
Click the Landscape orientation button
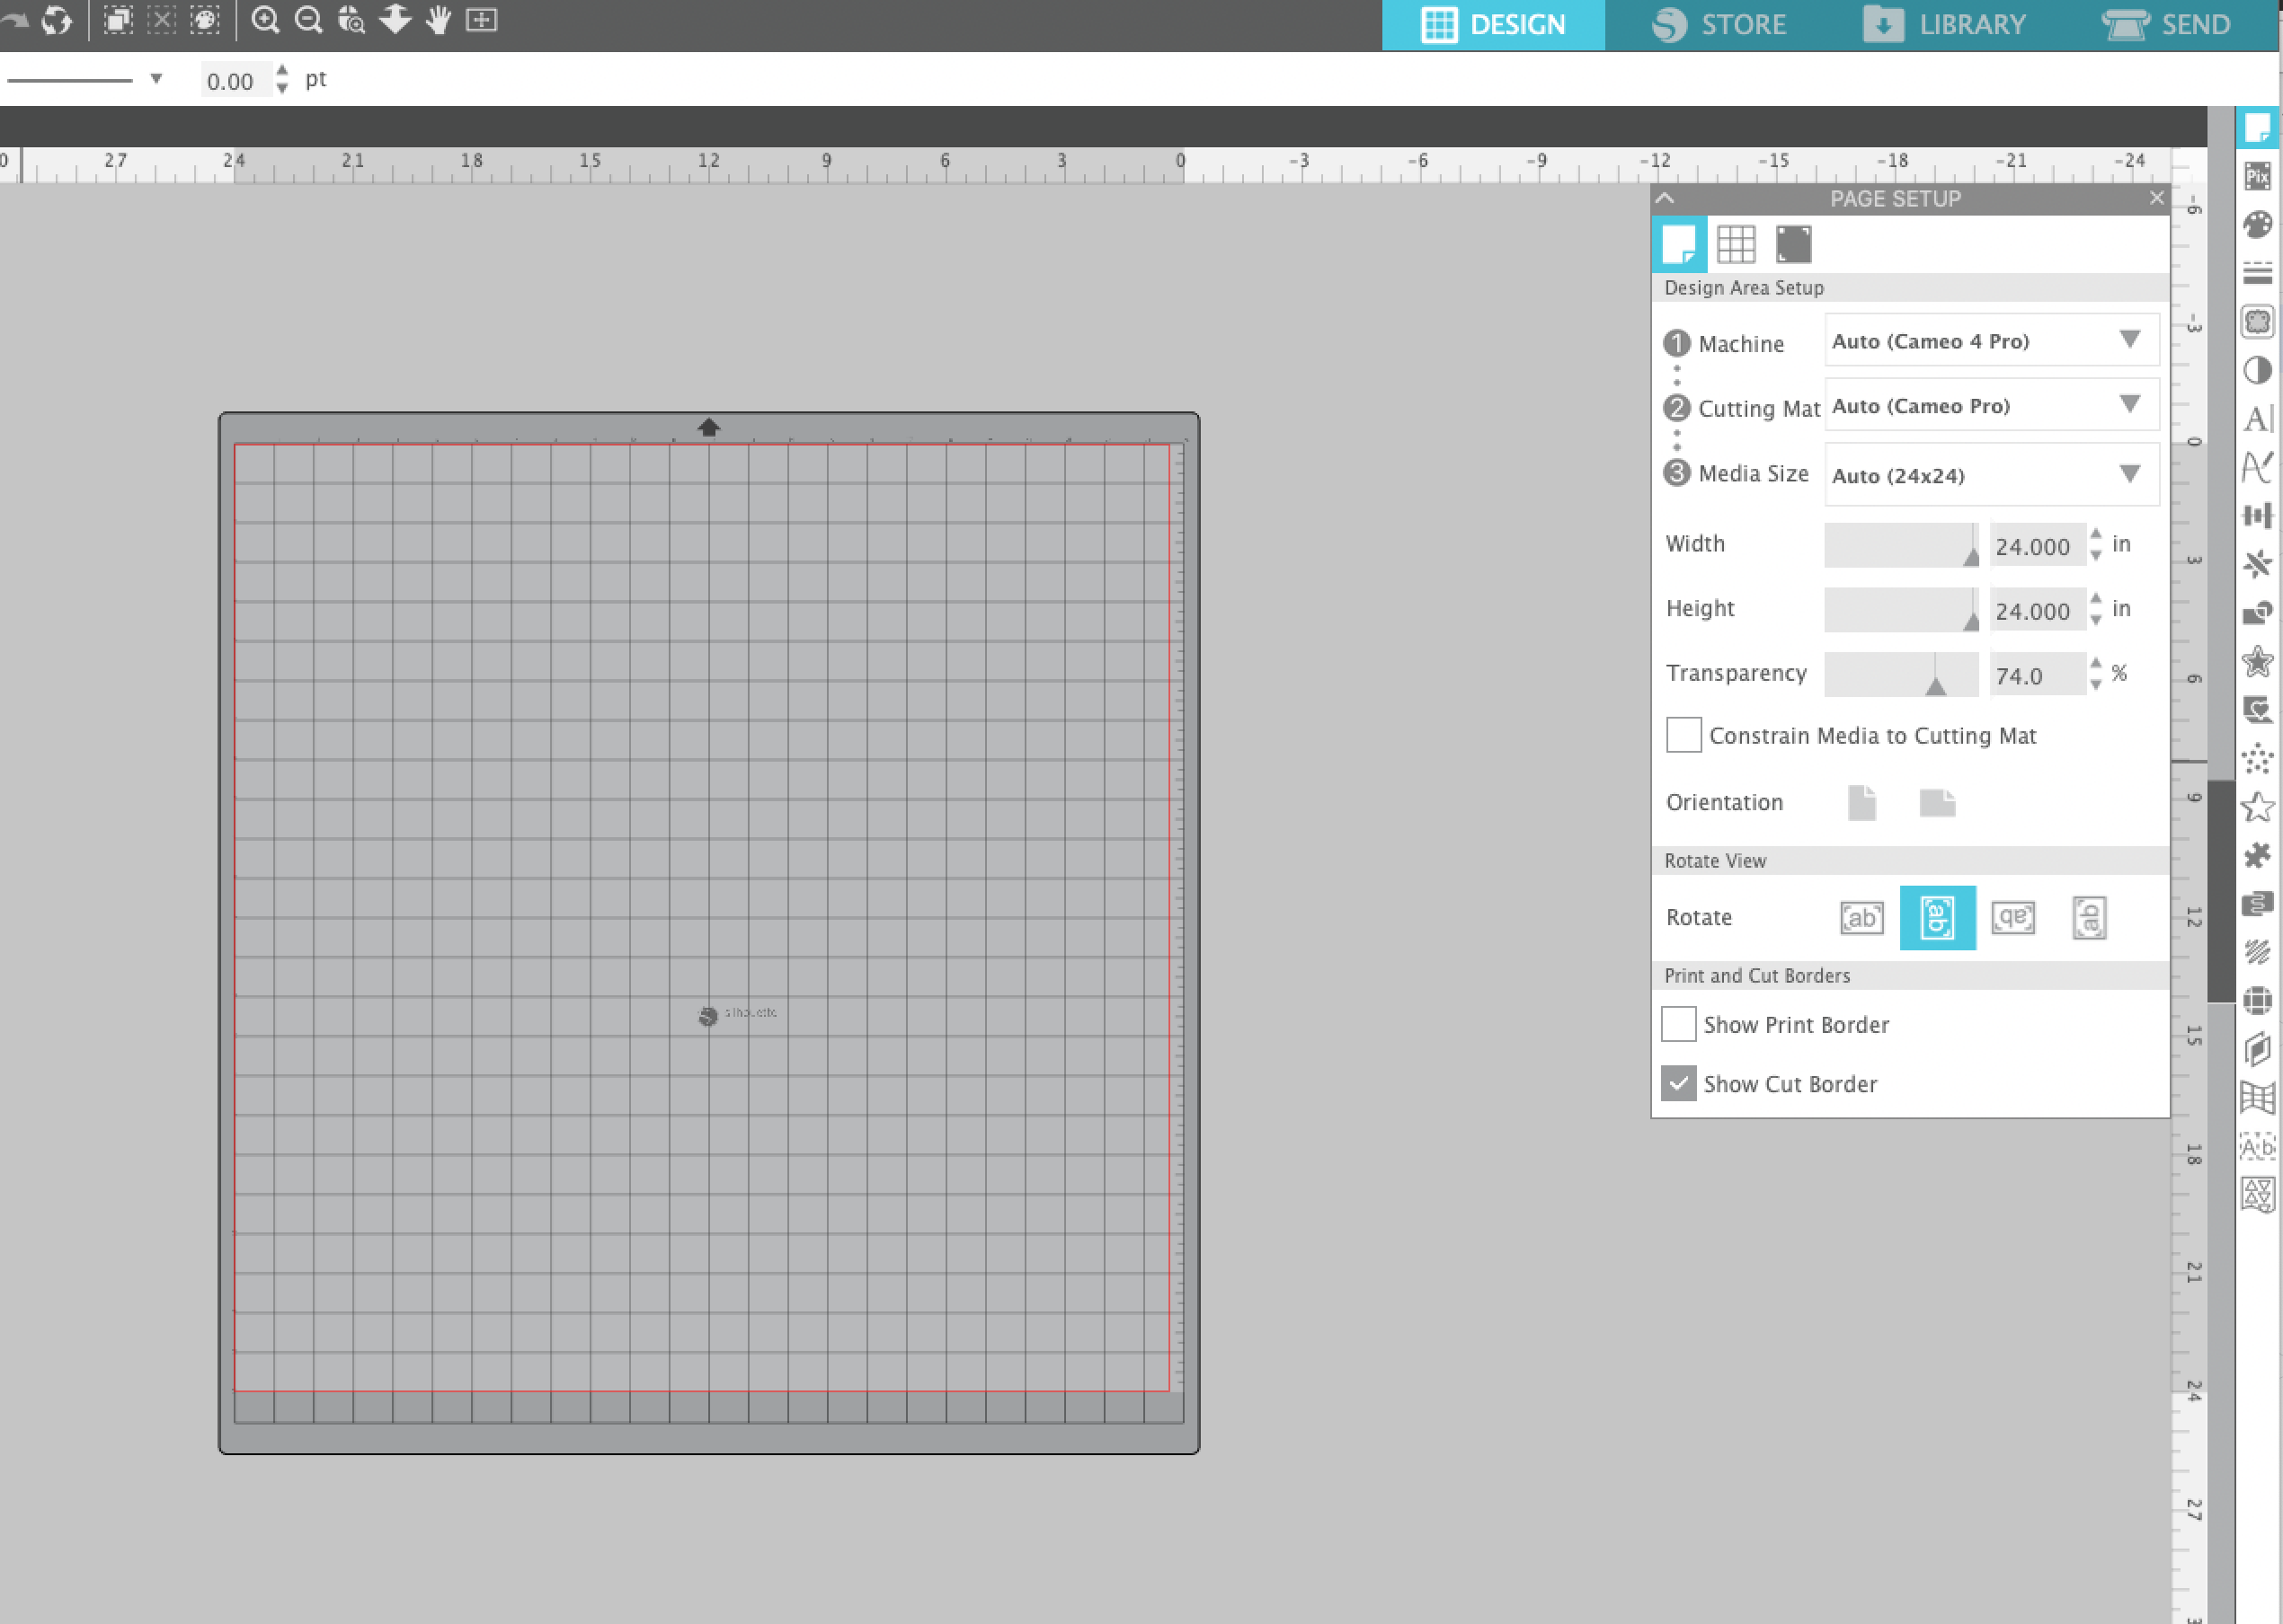[1938, 805]
